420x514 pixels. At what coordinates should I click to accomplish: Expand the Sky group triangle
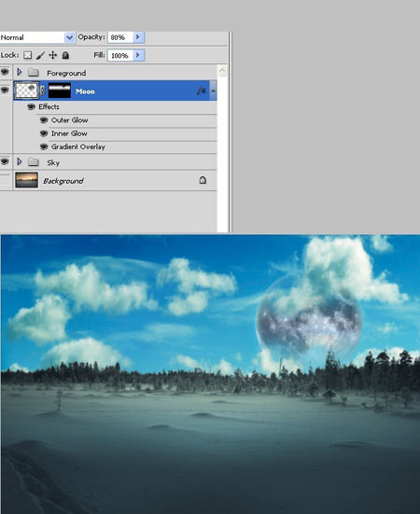coord(20,161)
